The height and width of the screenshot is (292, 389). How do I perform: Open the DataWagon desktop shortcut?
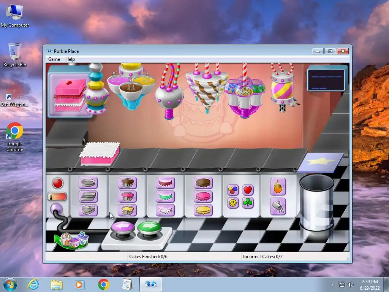15,94
